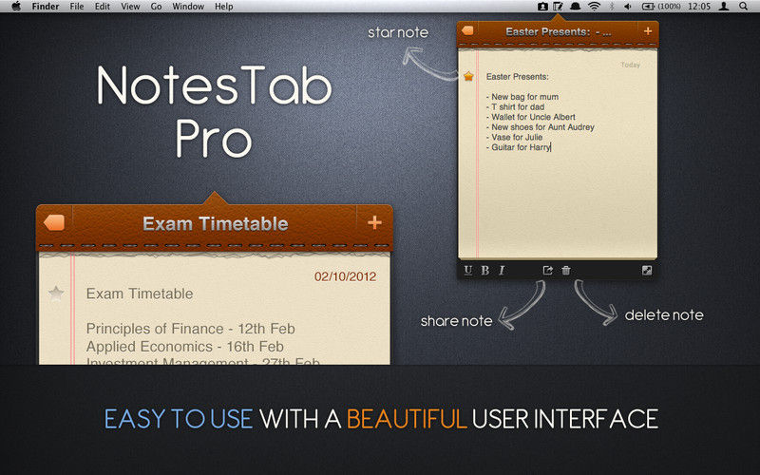Click the camera-like icon in menu bar
The height and width of the screenshot is (475, 760).
tap(542, 7)
